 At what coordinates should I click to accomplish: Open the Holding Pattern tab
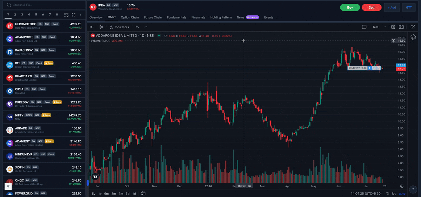tap(221, 17)
